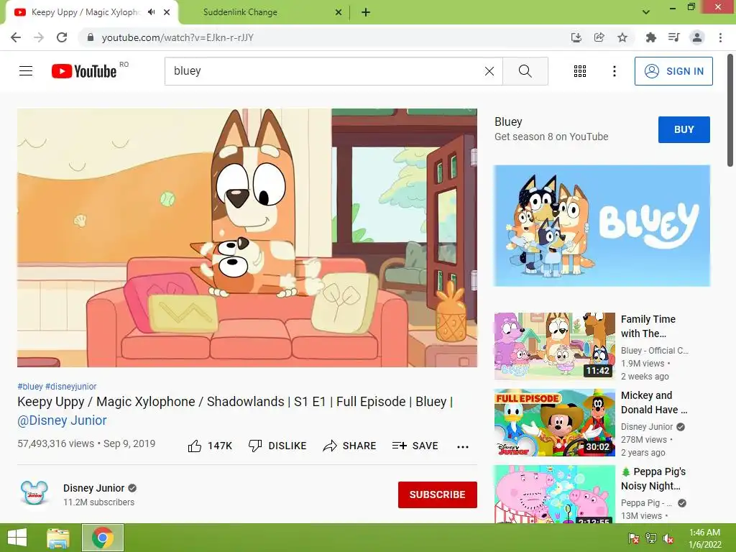The width and height of the screenshot is (736, 552).
Task: Open YouTube settings three-dot menu
Action: 614,71
